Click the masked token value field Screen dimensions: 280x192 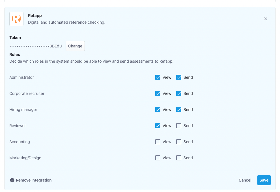(x=36, y=46)
